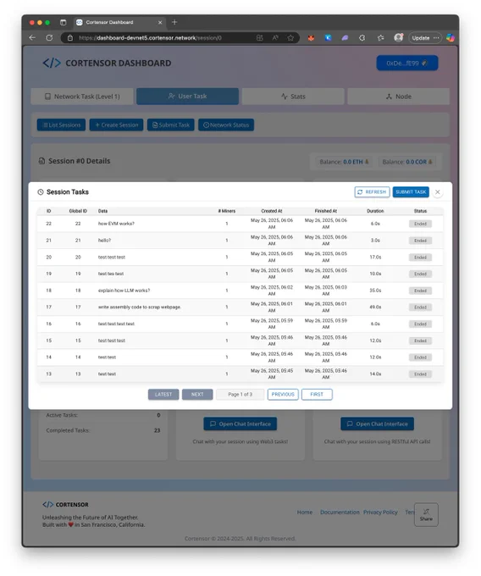
Task: Open the browser favorites icon
Action: click(381, 38)
